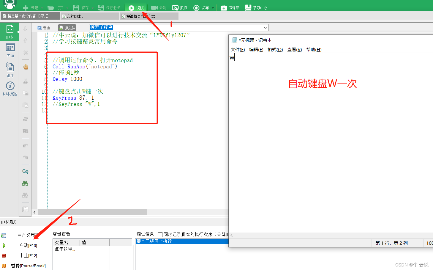433x270 pixels.
Task: Click line 'Call RunApp("notepad")' in the editor
Action: [x=85, y=66]
